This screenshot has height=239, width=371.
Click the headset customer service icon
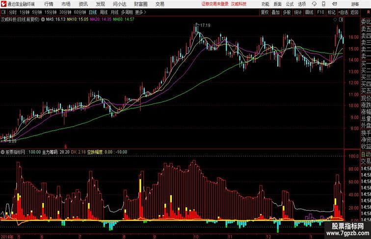point(314,4)
